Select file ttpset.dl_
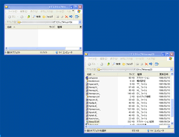The height and width of the screenshot is (137, 179). pyautogui.click(x=93, y=112)
